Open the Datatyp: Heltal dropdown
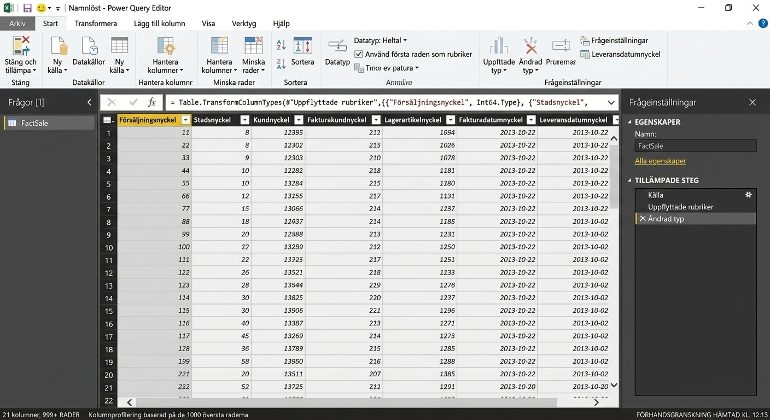The width and height of the screenshot is (770, 420). pos(381,40)
